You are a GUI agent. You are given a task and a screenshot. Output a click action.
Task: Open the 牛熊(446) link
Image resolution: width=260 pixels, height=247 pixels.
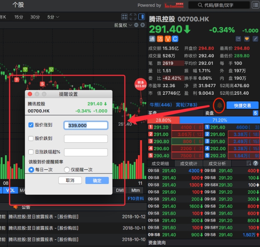(x=161, y=105)
